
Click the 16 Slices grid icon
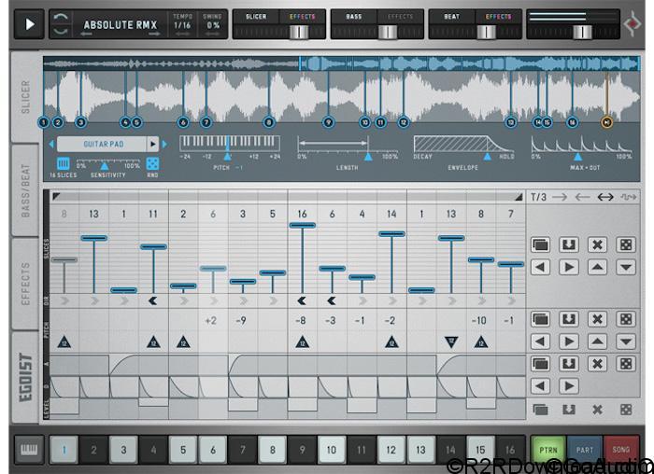63,163
